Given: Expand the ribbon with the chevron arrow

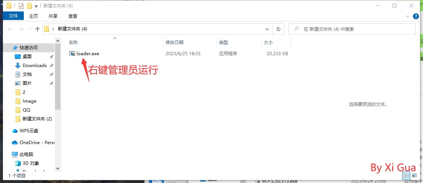Looking at the screenshot, I should [408, 16].
